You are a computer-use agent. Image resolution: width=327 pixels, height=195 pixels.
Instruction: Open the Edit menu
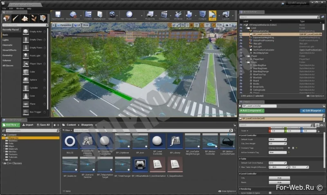(11, 9)
